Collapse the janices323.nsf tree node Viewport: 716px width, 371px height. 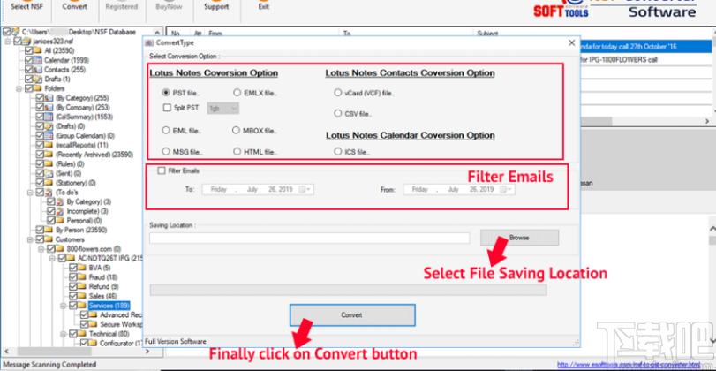tap(8, 42)
